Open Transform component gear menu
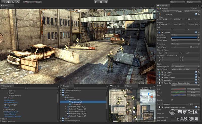 199,14
